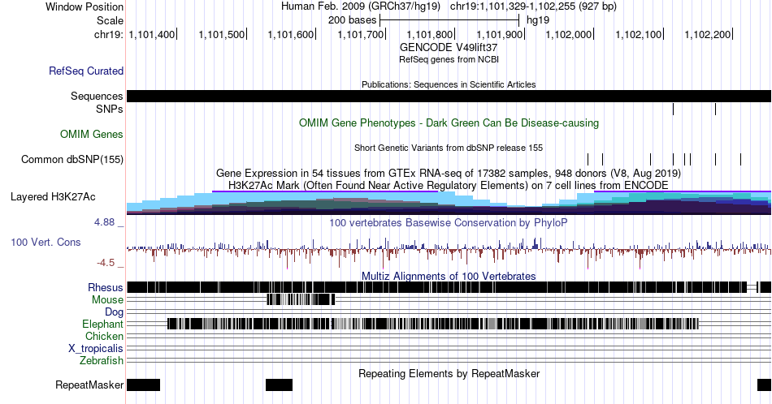Viewport: 772px width, 404px height.
Task: Open the OMIM Genes track label
Action: [92, 134]
